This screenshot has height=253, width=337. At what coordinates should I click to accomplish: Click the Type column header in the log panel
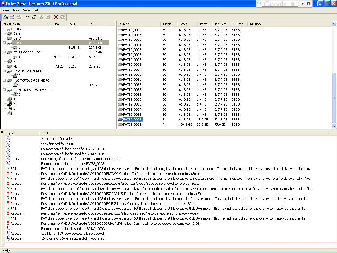pyautogui.click(x=22, y=133)
